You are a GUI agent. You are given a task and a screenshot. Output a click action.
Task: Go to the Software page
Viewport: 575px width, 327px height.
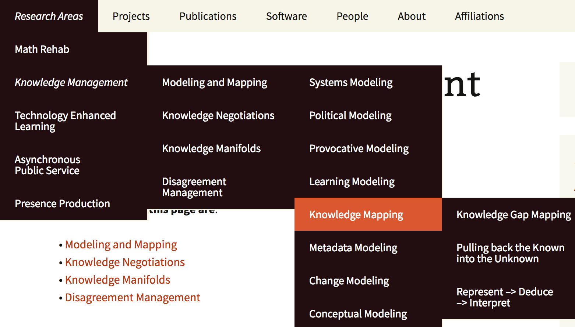tap(286, 16)
